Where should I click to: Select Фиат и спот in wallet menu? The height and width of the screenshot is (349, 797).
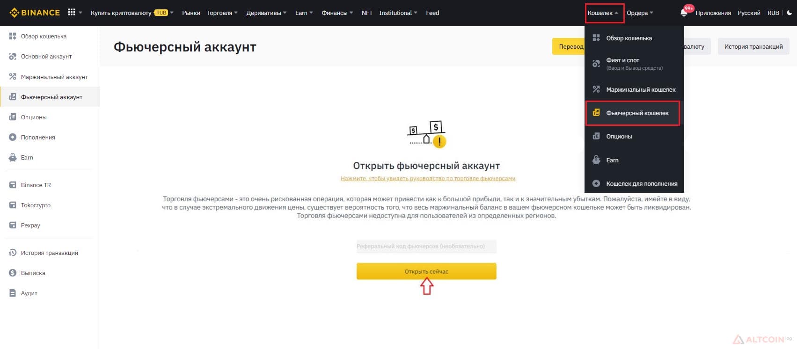(634, 64)
